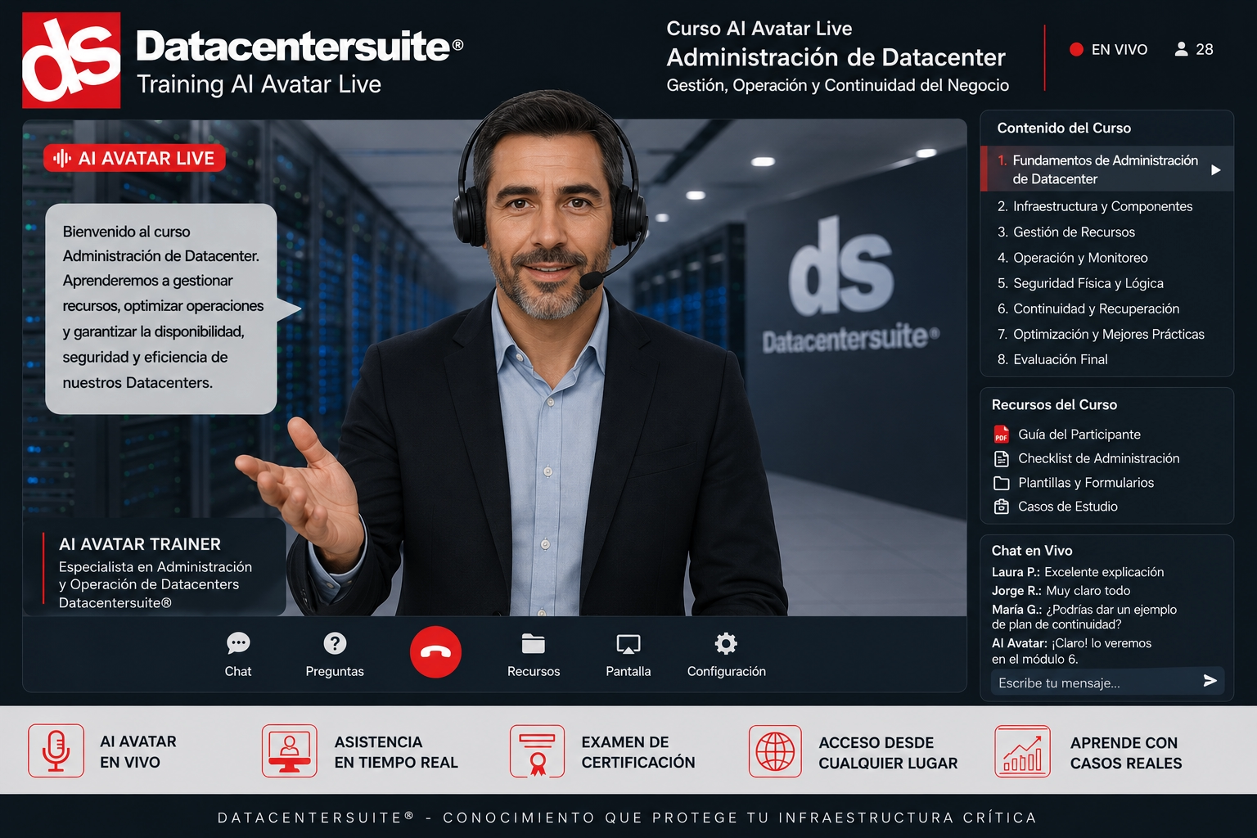Click the Contenido del Curso heading
This screenshot has height=838, width=1257.
pyautogui.click(x=1064, y=128)
